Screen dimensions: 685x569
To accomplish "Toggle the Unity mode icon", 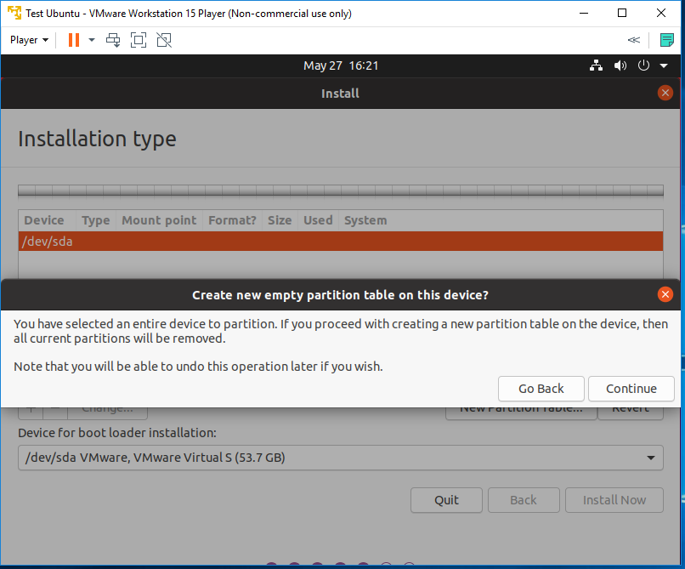I will click(164, 40).
